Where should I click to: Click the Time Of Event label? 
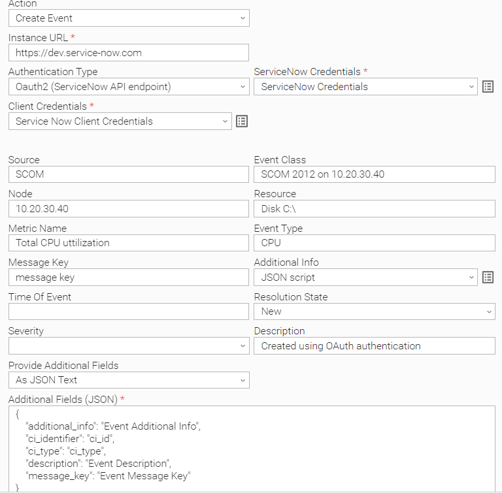click(40, 297)
